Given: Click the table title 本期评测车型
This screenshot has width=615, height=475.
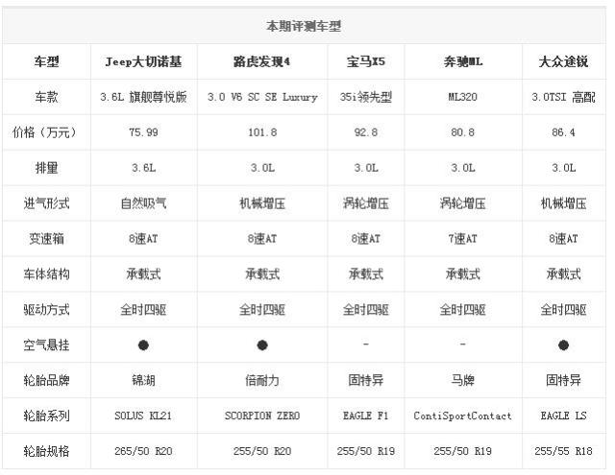Looking at the screenshot, I should click(x=304, y=27).
